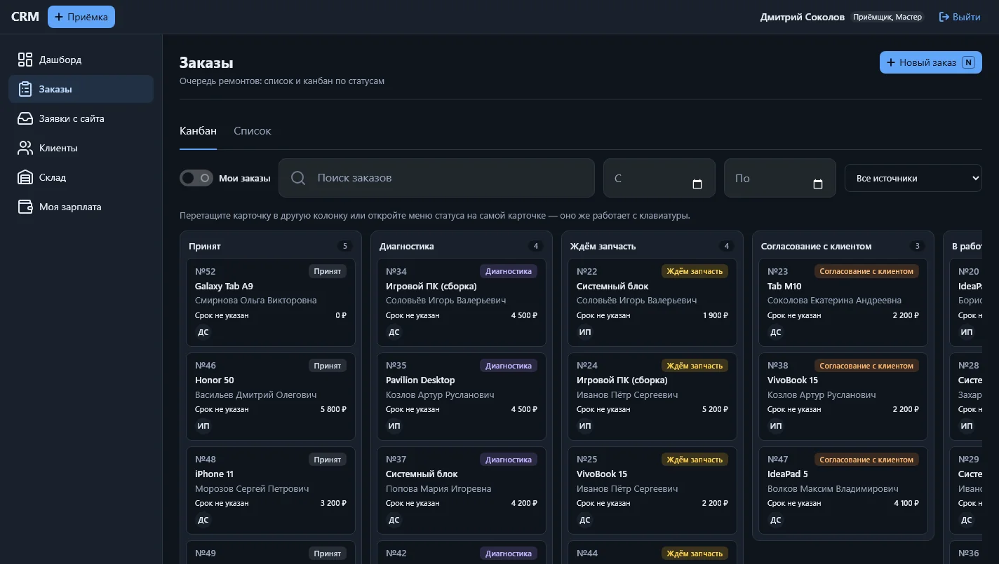Open the calendar picker in the С date field
Viewport: 999px width, 564px height.
[697, 184]
